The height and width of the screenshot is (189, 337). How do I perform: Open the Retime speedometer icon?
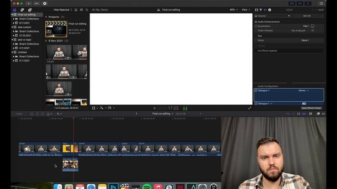click(110, 108)
